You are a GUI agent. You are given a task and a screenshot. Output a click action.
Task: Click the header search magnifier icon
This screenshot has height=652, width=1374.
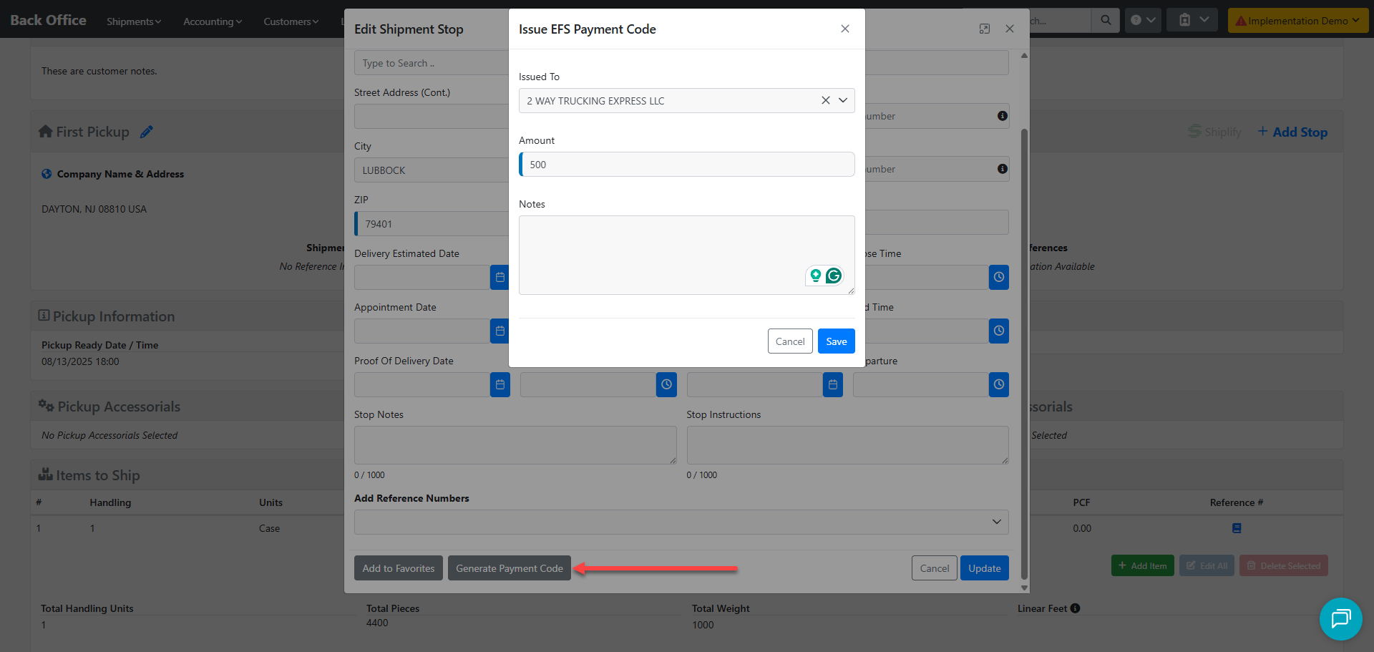point(1106,20)
